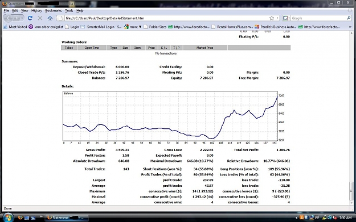Click the Profit Factor value 1.58
The image size is (356, 222).
[125, 156]
